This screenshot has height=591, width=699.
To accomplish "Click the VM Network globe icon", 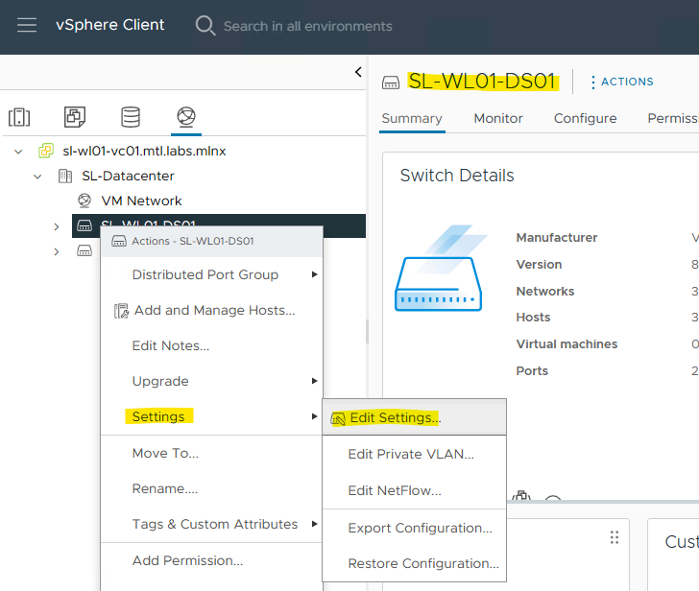I will (x=84, y=201).
